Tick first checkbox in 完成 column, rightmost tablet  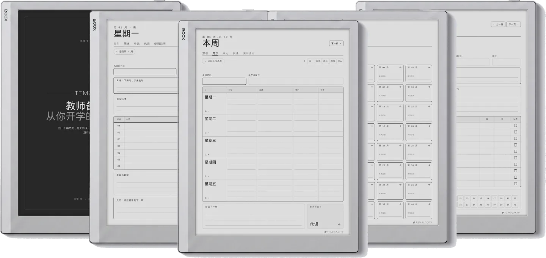515,126
